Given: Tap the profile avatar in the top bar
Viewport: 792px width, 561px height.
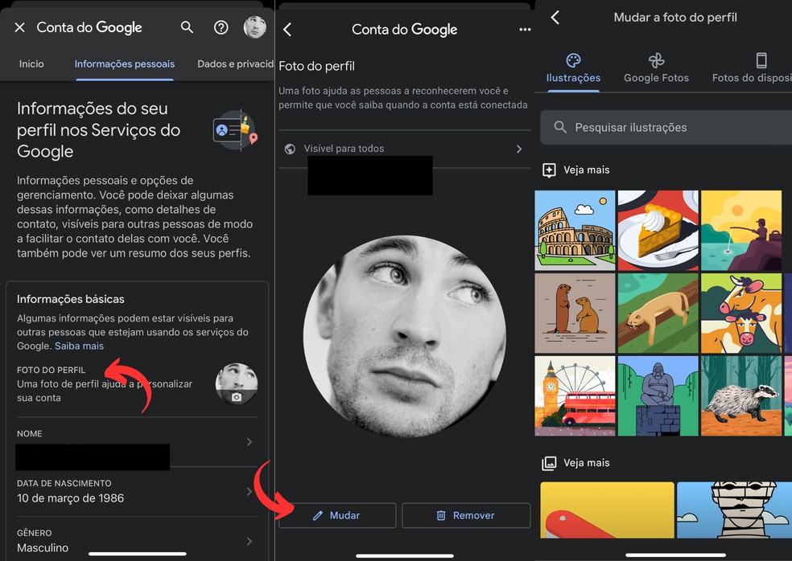Looking at the screenshot, I should click(254, 27).
